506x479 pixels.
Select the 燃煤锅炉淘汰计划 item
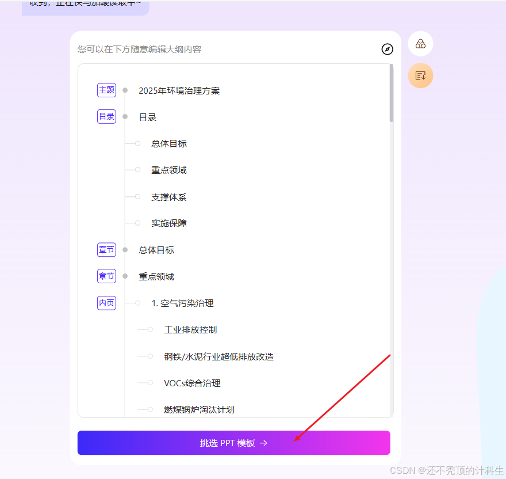coord(199,409)
